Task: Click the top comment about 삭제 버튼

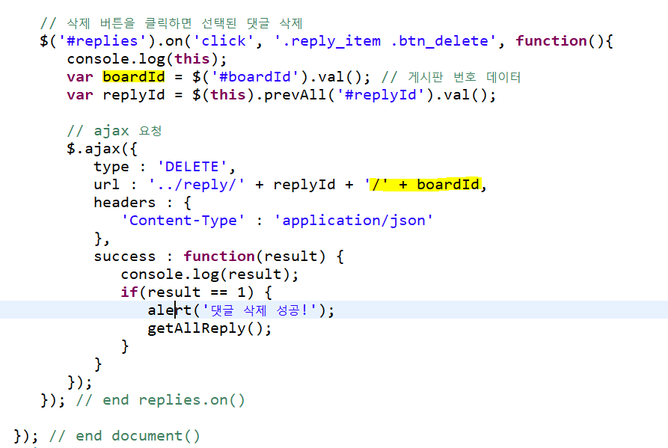Action: pyautogui.click(x=171, y=23)
